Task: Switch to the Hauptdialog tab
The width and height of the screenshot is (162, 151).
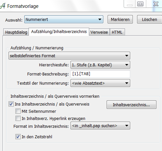Action: pyautogui.click(x=16, y=32)
